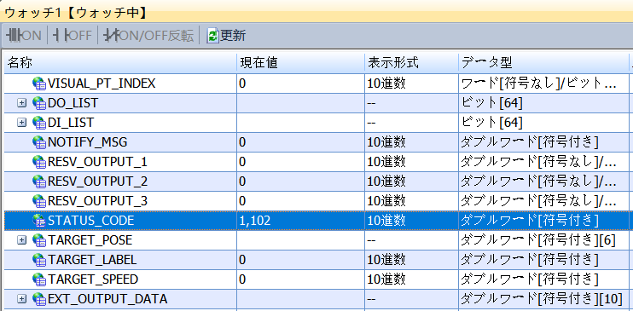Click the TARGET_POSE variable icon
Image resolution: width=633 pixels, height=311 pixels.
click(39, 240)
